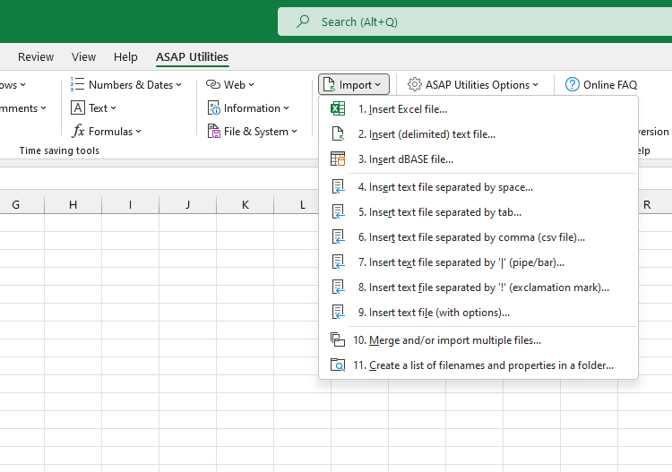The width and height of the screenshot is (672, 472).
Task: Click icon next to csv file import entry
Action: (338, 237)
